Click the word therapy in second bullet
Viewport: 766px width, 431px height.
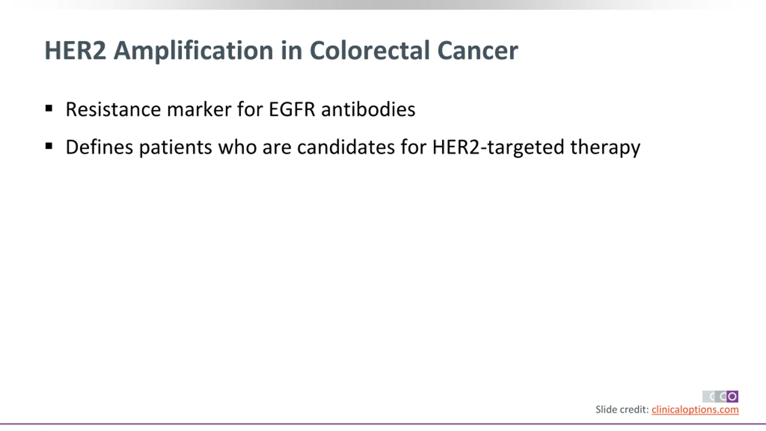click(x=605, y=148)
